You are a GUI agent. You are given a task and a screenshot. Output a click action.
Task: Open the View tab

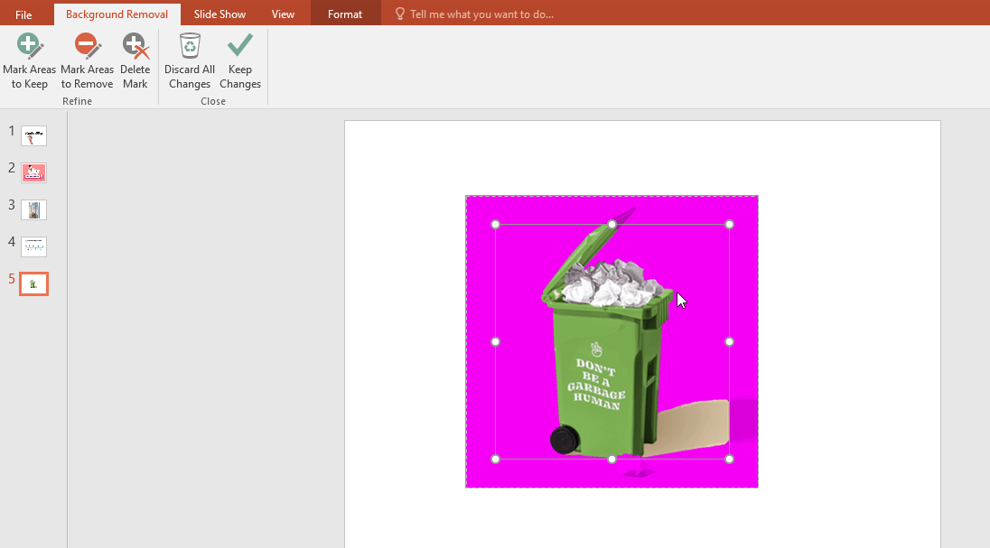283,14
